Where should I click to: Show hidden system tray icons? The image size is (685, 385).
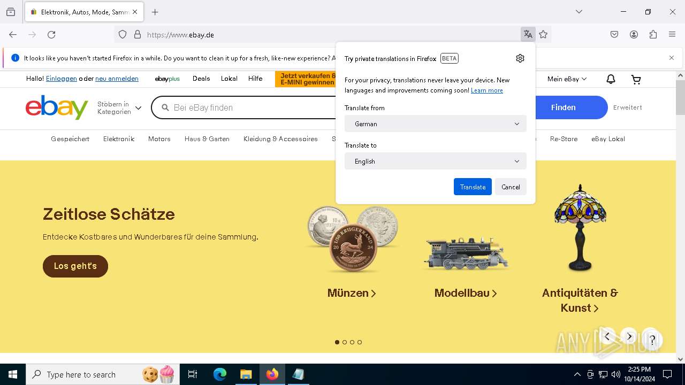(577, 374)
